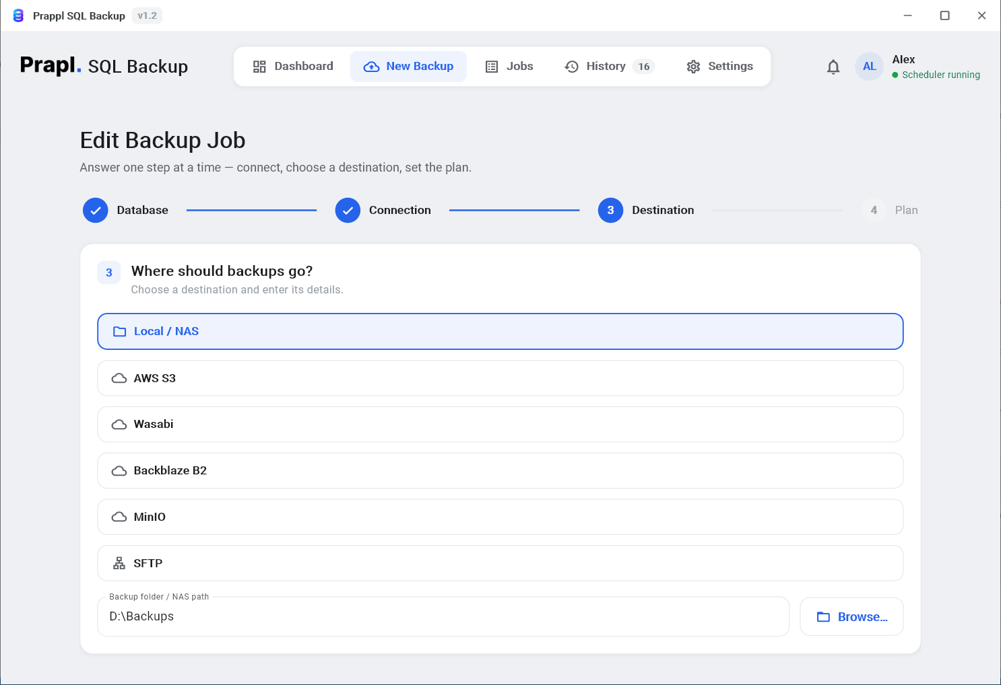1001x685 pixels.
Task: Click the AL user avatar
Action: pyautogui.click(x=870, y=67)
